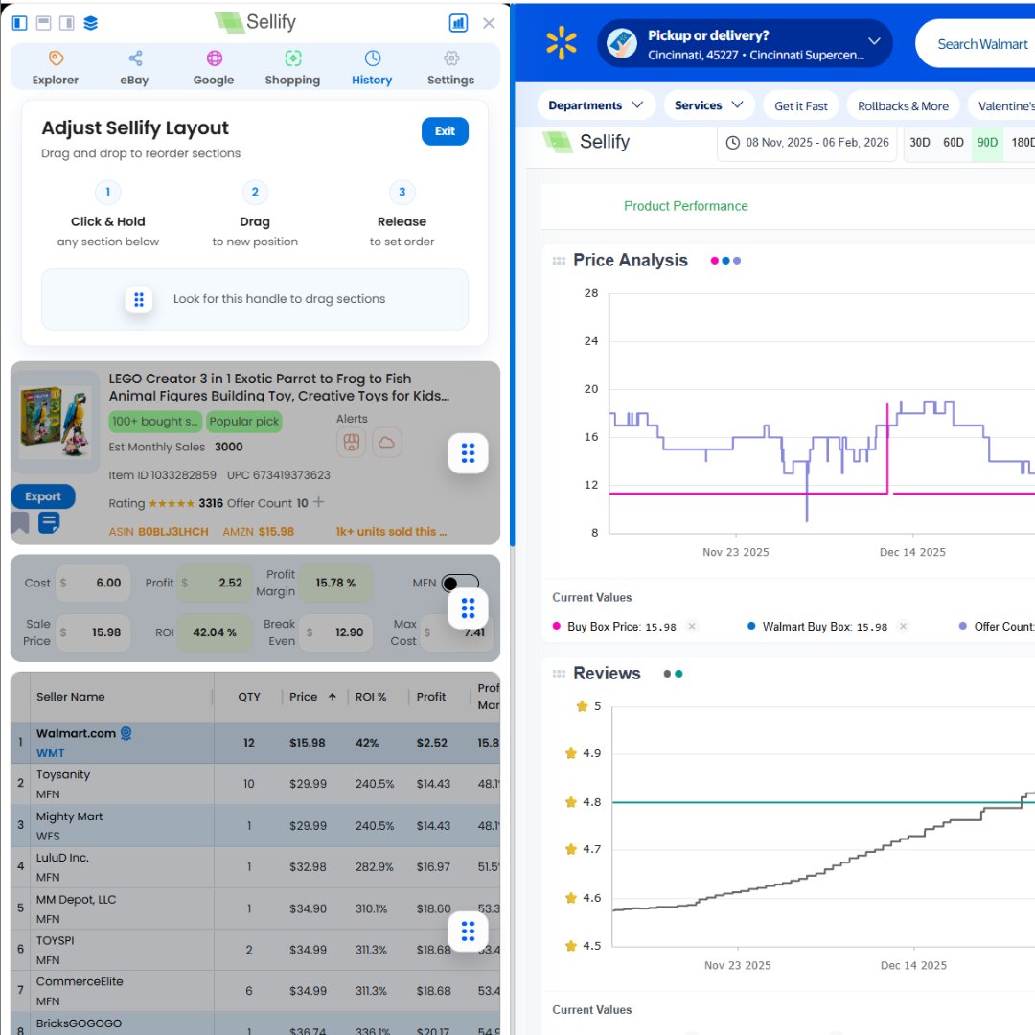Open the layers stack icon

click(x=90, y=23)
